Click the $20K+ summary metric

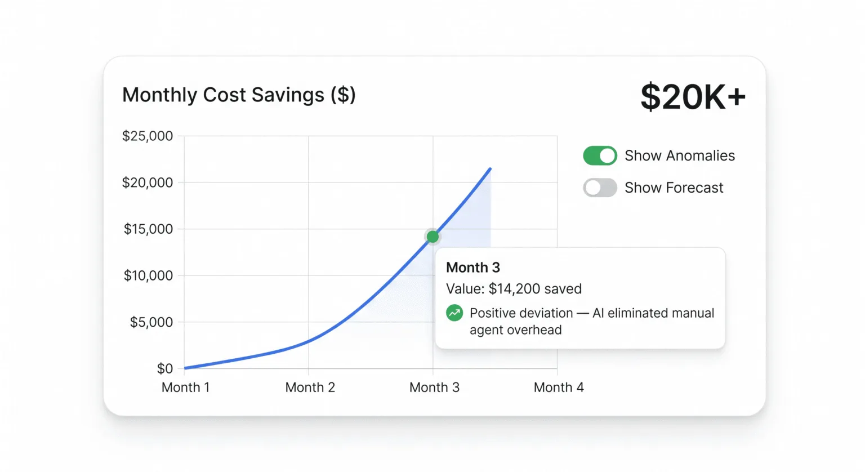point(693,96)
